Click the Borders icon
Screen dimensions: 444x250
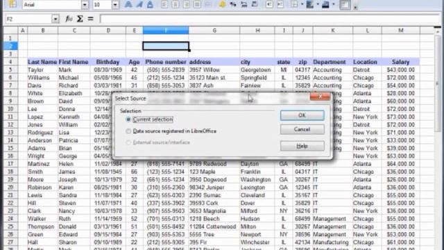click(294, 5)
